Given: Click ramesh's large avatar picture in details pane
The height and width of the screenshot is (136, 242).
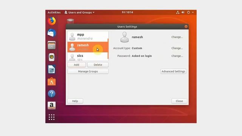Looking at the screenshot, I should 124,37.
